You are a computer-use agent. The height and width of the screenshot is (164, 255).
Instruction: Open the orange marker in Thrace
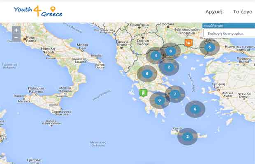(x=189, y=43)
